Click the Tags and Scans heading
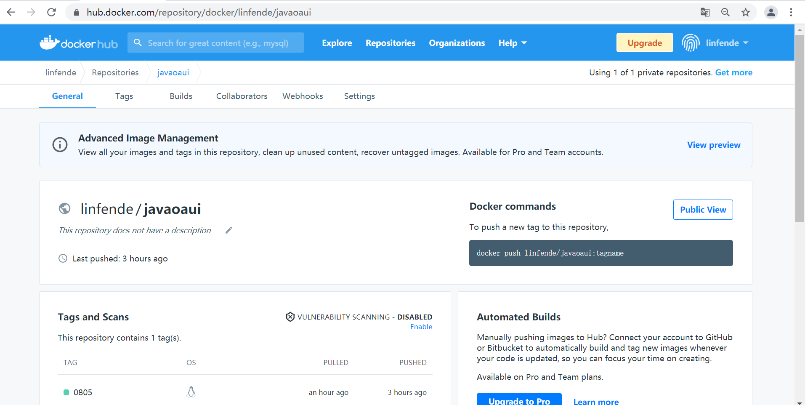 pos(93,317)
